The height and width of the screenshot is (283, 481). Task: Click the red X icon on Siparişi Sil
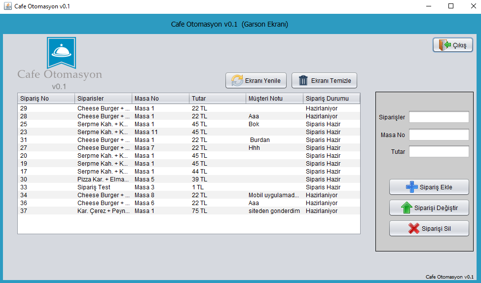click(414, 229)
